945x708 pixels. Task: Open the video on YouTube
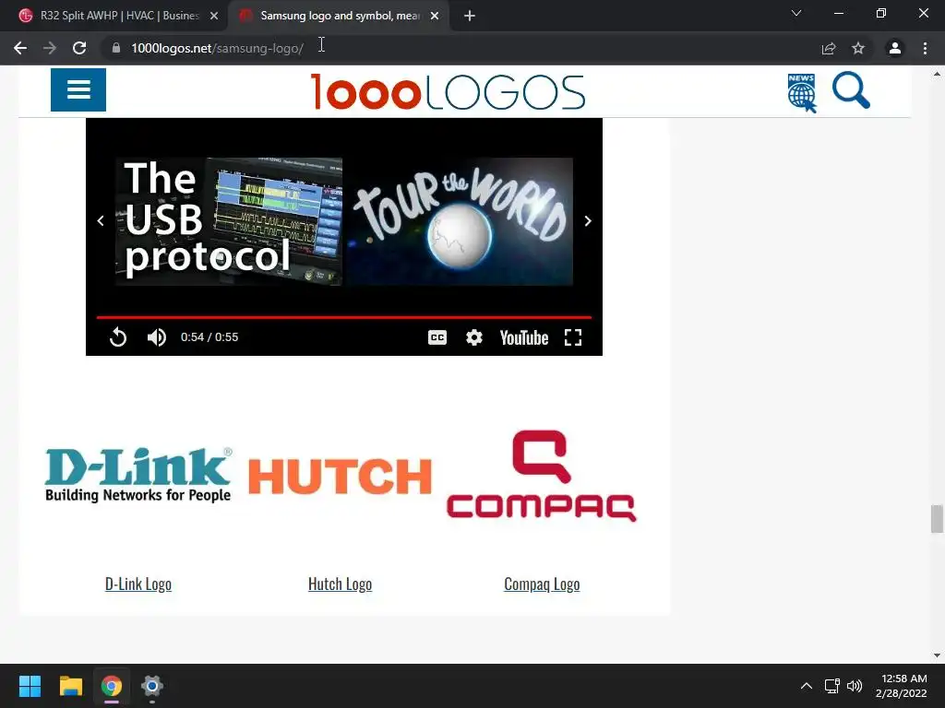[524, 337]
